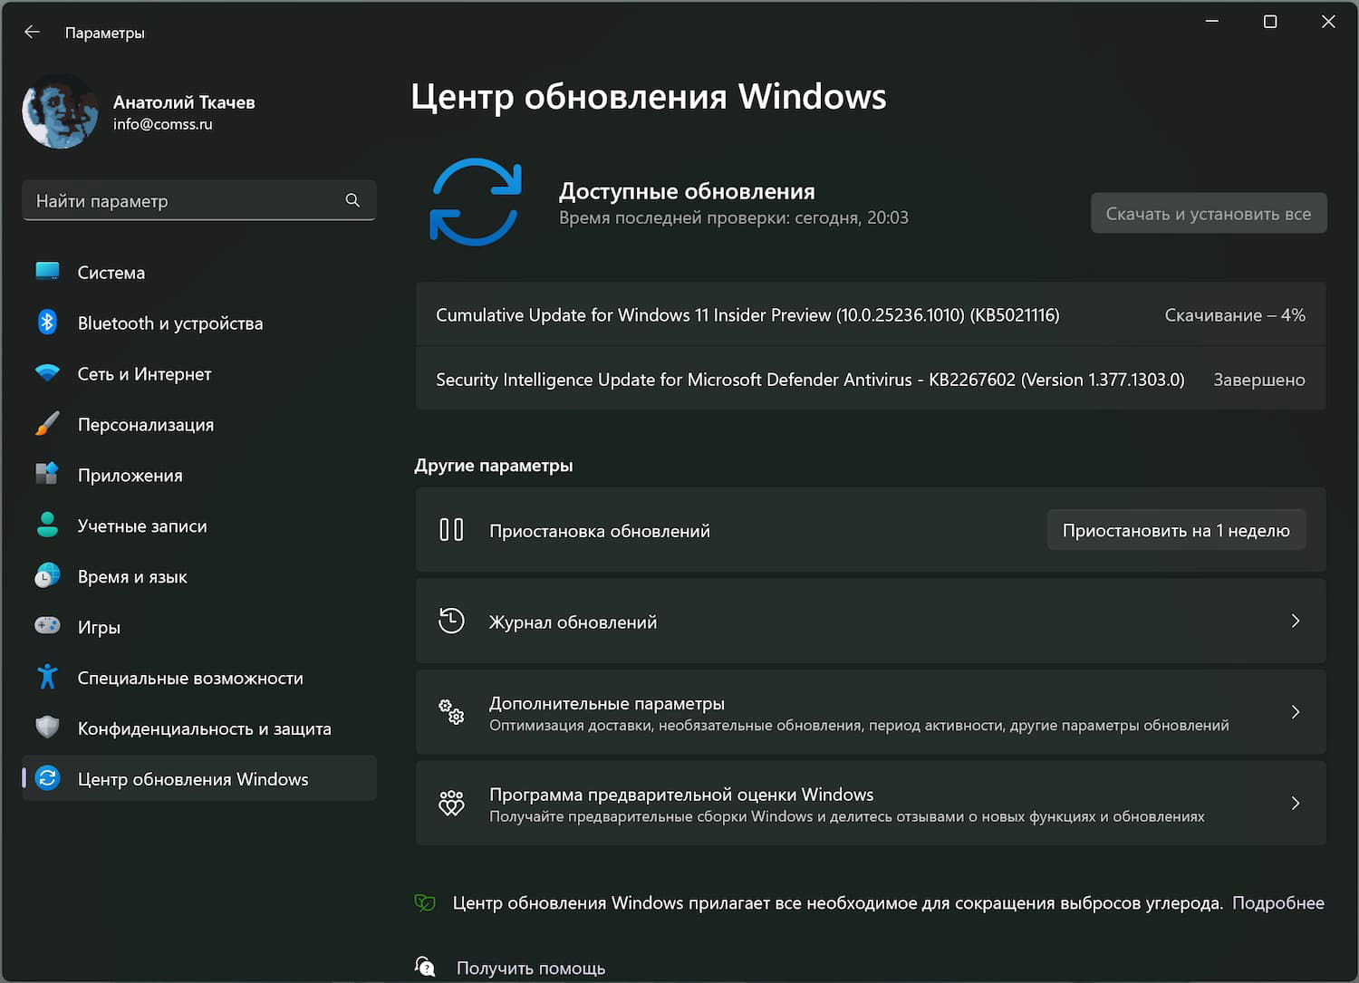Expand Дополнительные параметры chevron
Image resolution: width=1359 pixels, height=983 pixels.
point(1295,712)
